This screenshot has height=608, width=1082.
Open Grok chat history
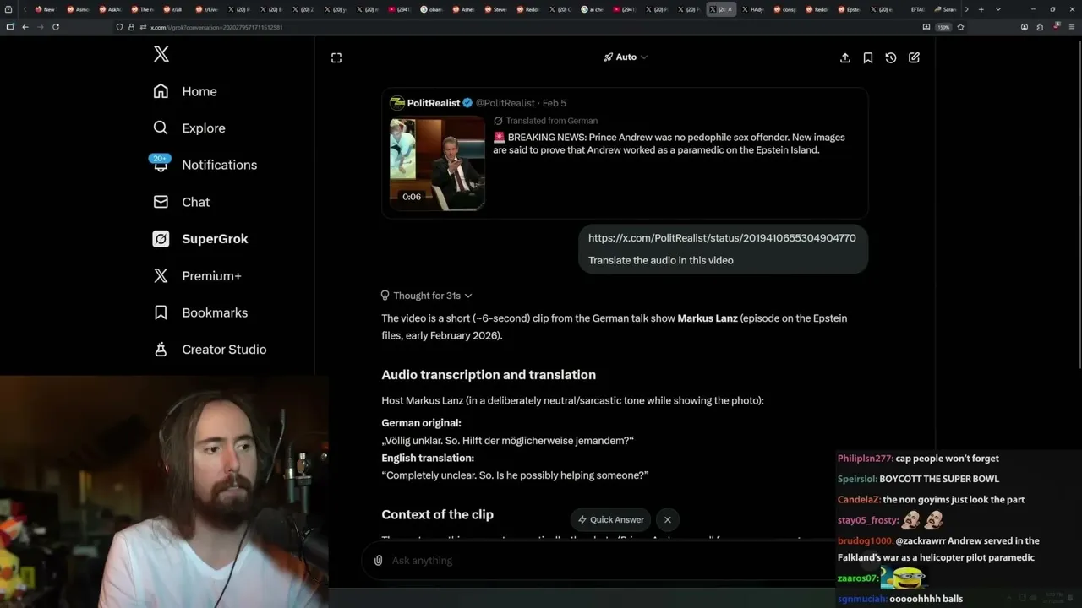[891, 57]
